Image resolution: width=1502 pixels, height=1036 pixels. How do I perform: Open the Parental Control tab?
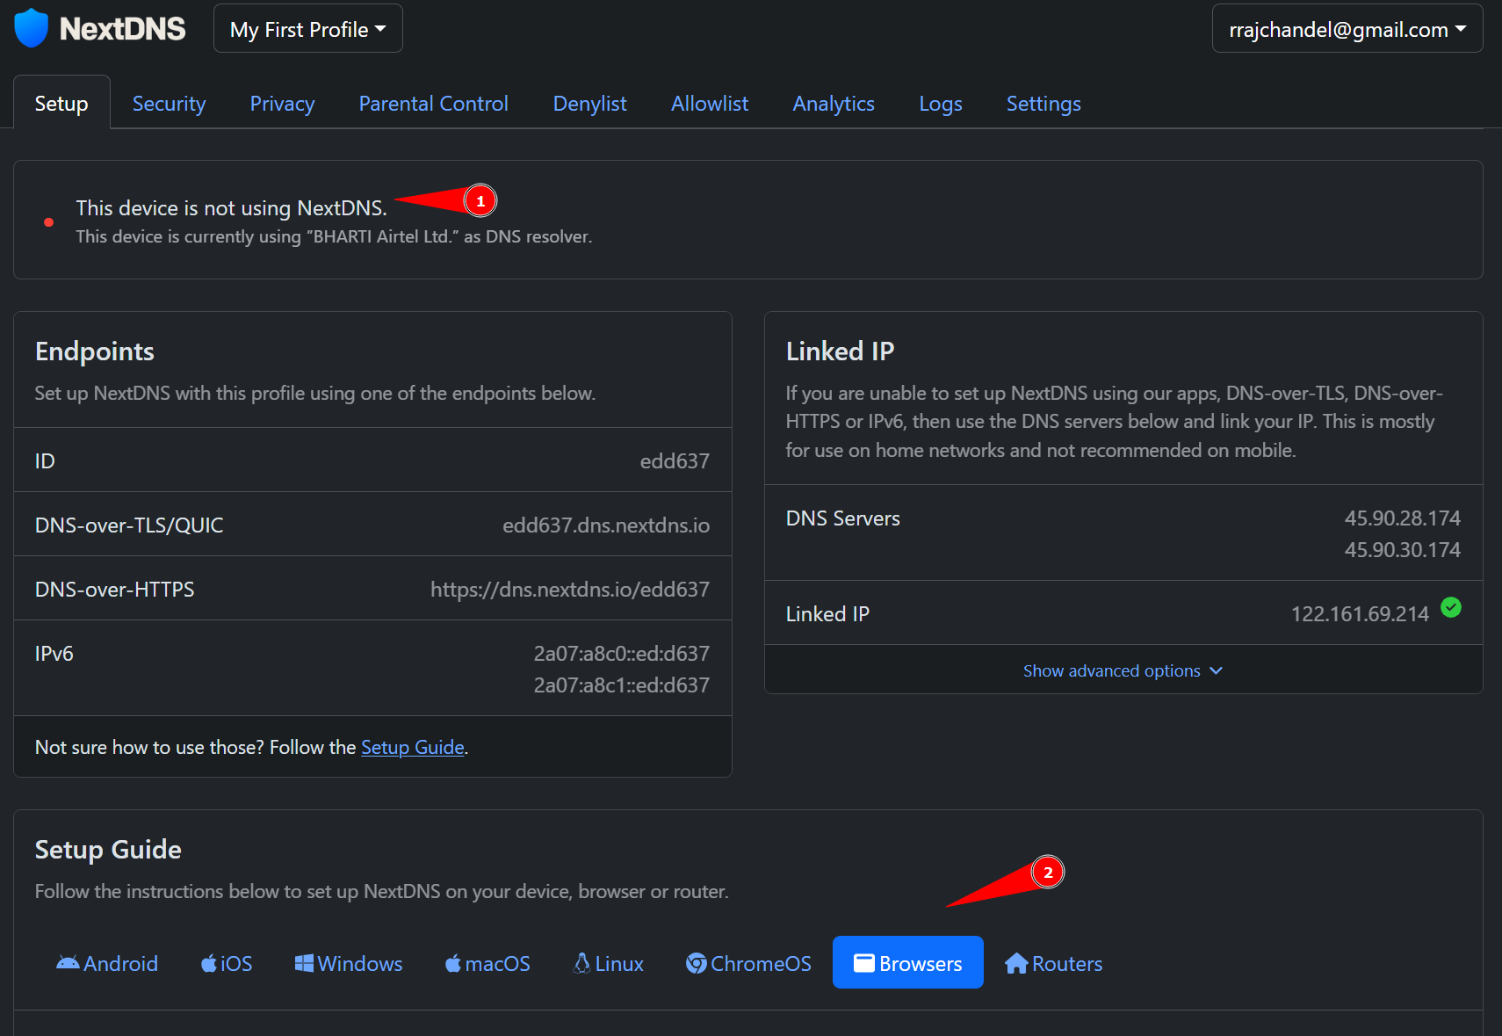(x=433, y=104)
